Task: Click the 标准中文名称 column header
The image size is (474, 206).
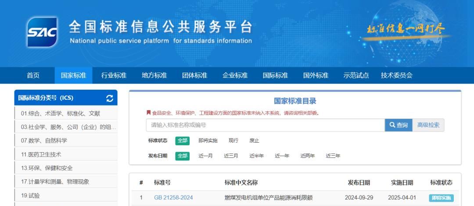Action: coord(241,182)
